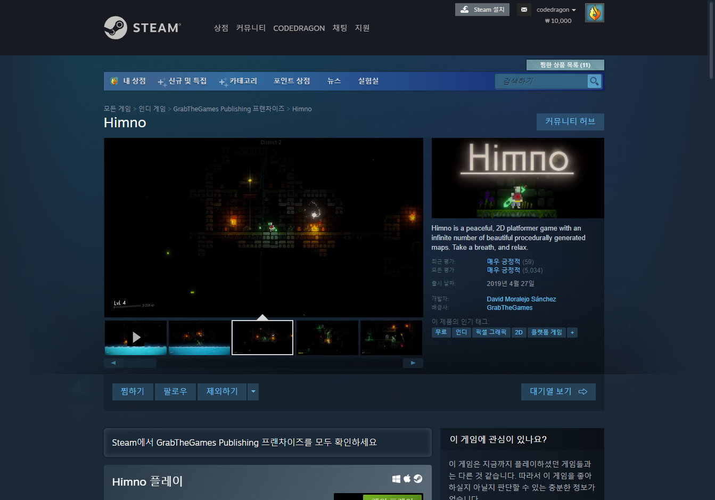Open 신규 및 특집 menu
The image size is (715, 500).
click(182, 81)
